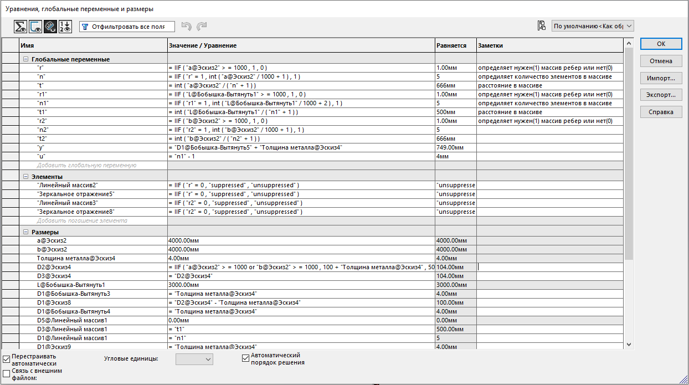Viewport: 689px width, 385px height.
Task: Click the redo arrow icon
Action: point(202,26)
